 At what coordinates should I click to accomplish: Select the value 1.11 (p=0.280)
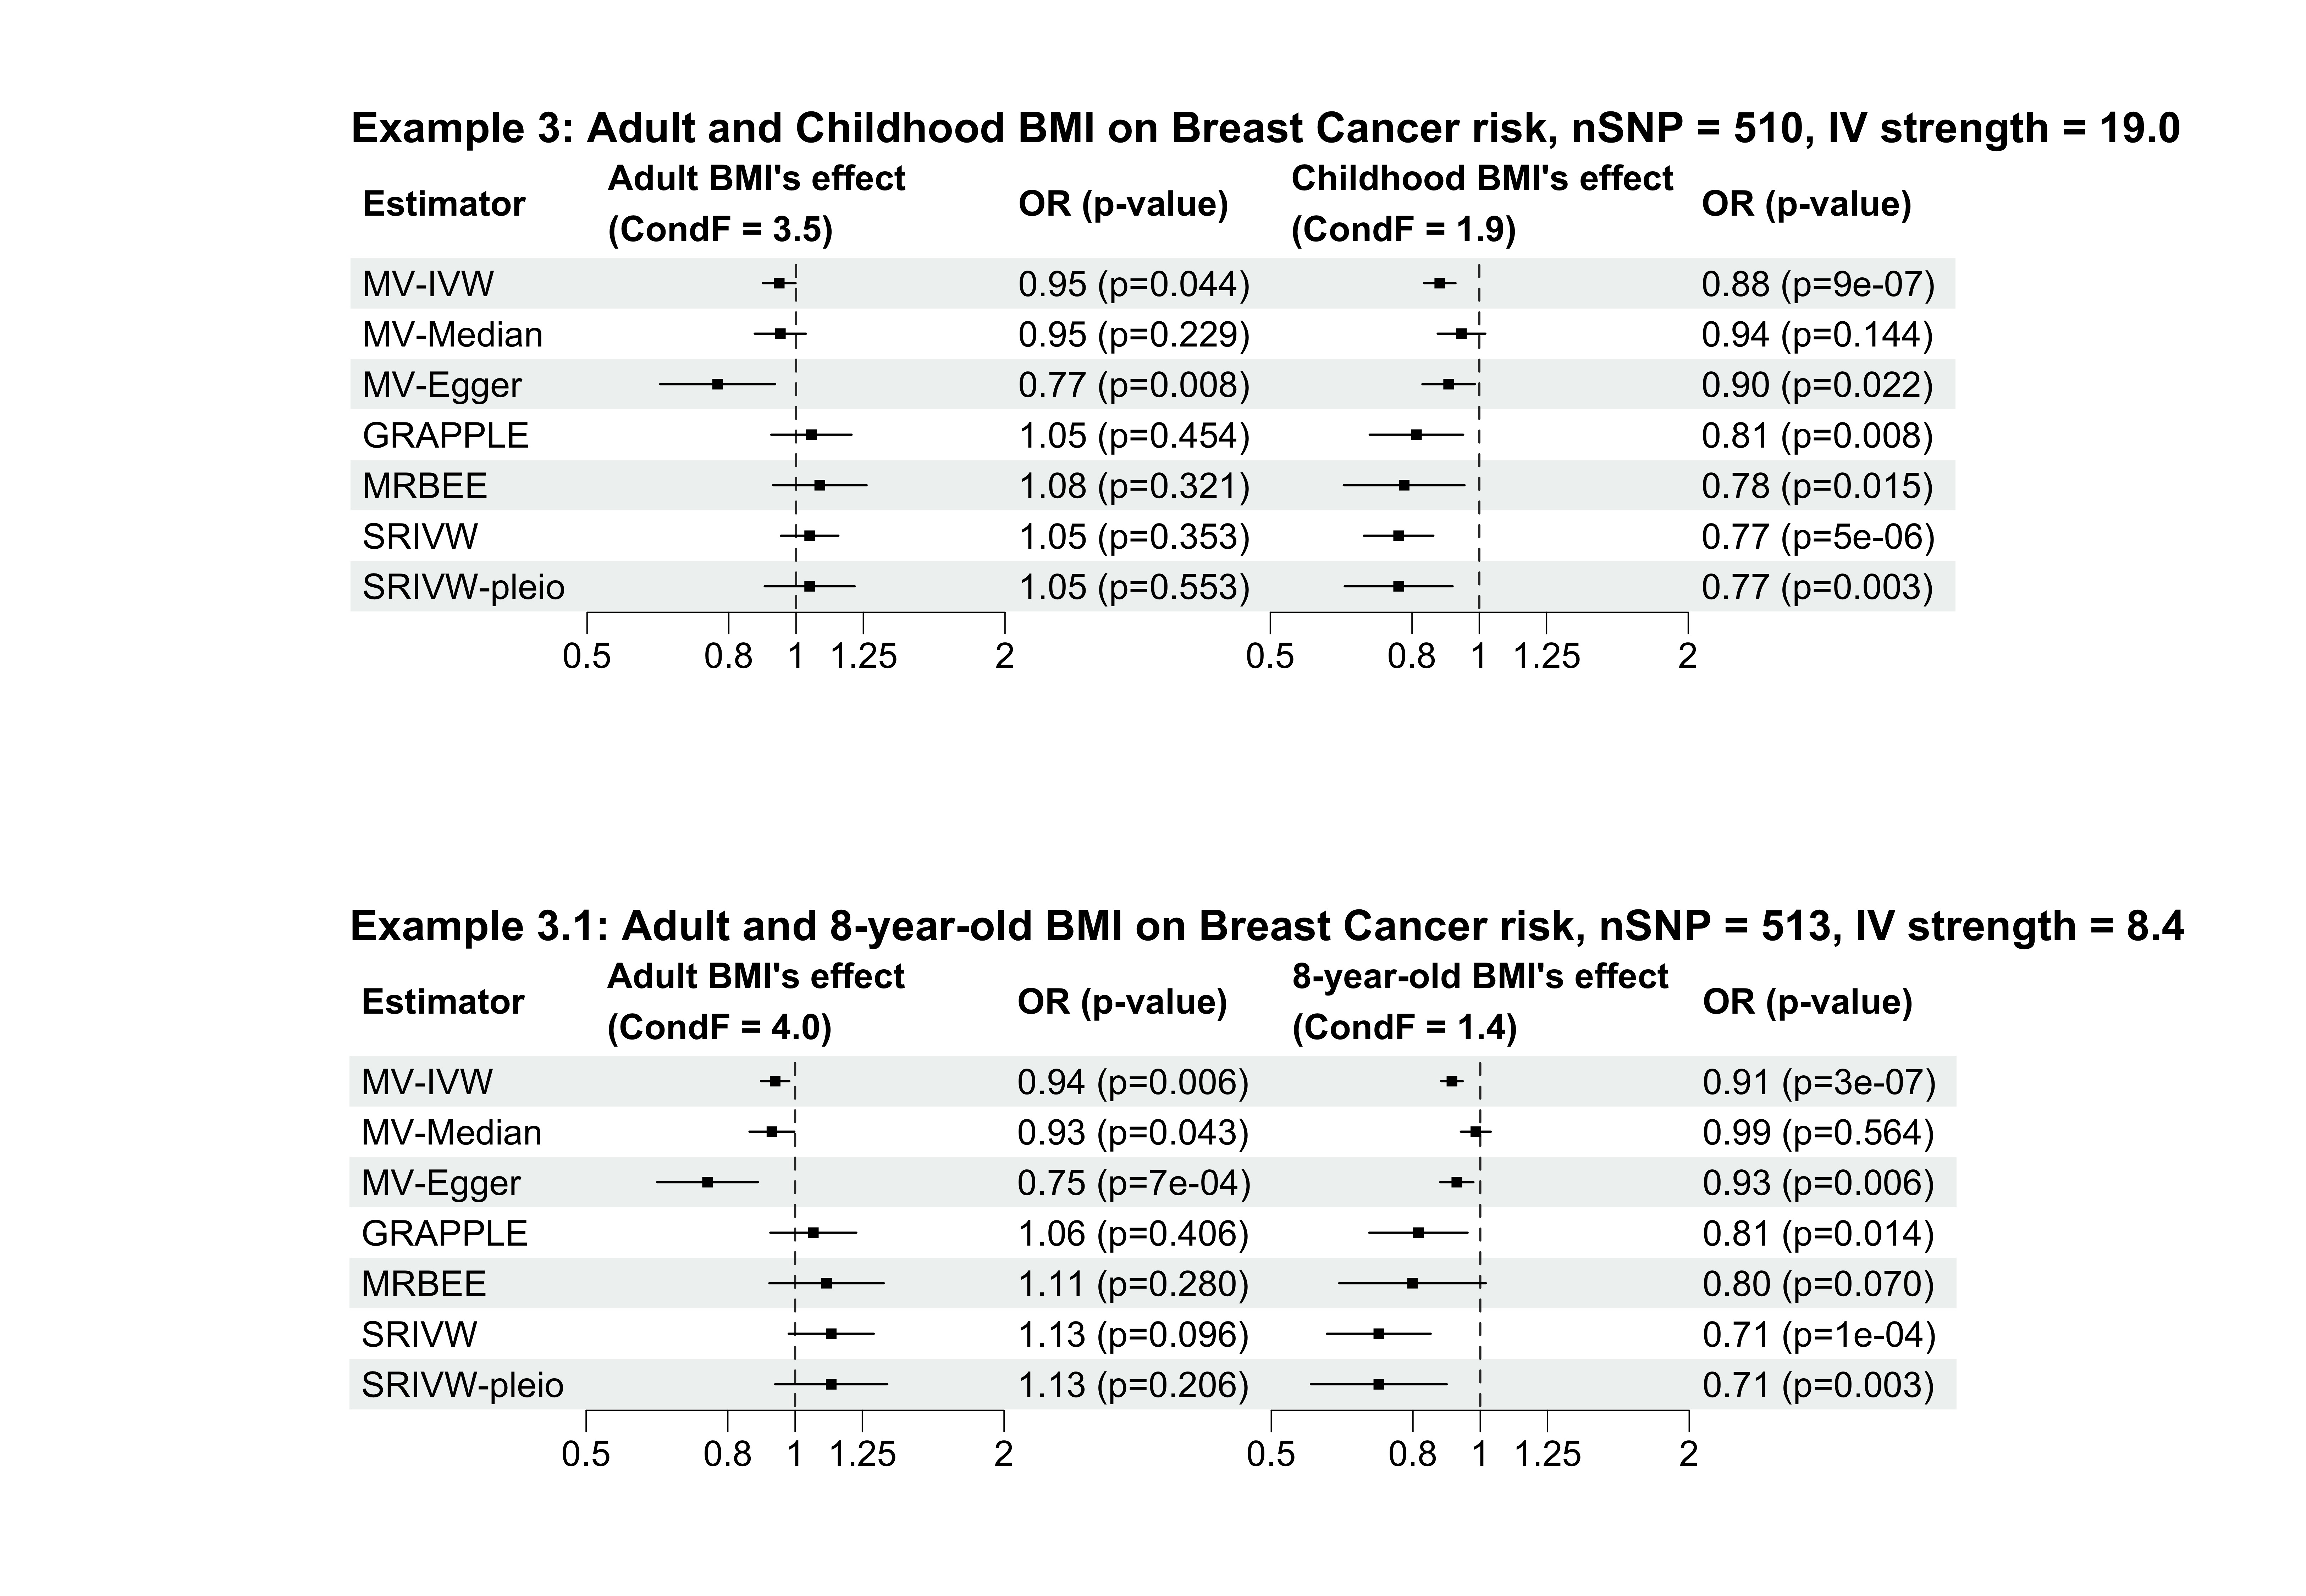coord(1133,1284)
